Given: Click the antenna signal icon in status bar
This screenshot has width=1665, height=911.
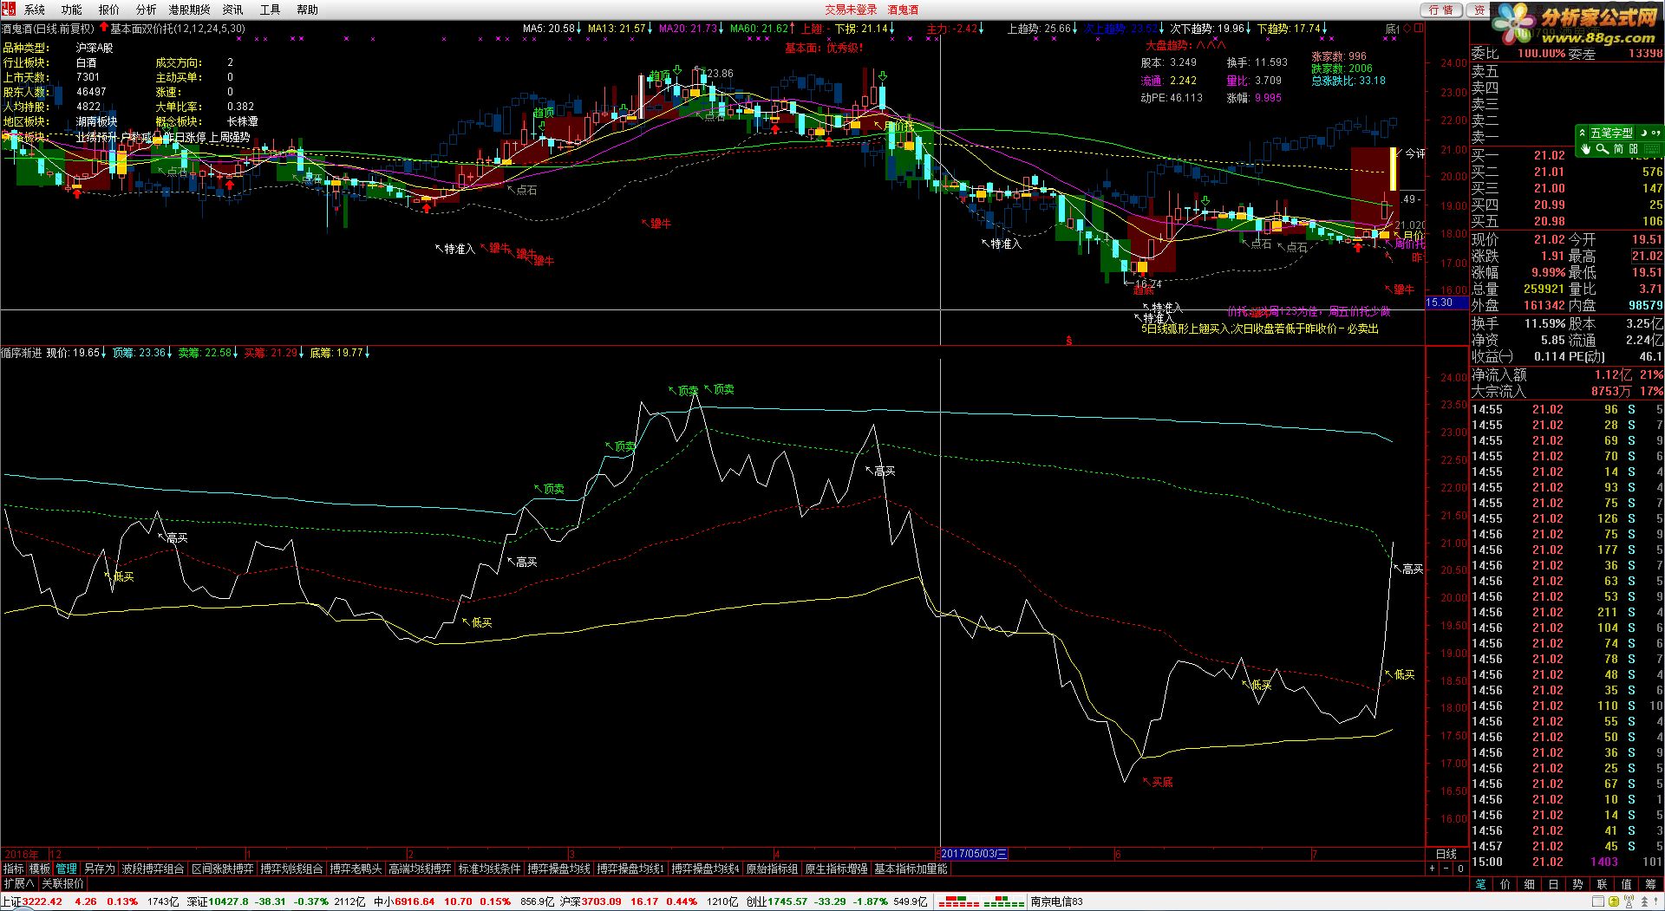Looking at the screenshot, I should 1629,901.
